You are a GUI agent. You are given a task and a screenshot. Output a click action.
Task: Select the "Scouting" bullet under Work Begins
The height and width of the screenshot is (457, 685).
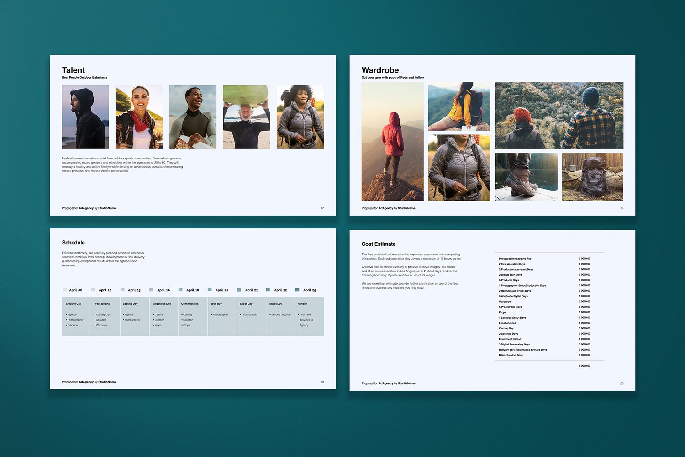[x=100, y=320]
